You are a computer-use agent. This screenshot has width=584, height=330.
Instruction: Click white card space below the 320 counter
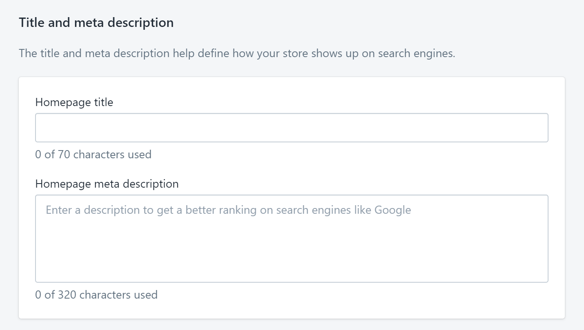(291, 310)
